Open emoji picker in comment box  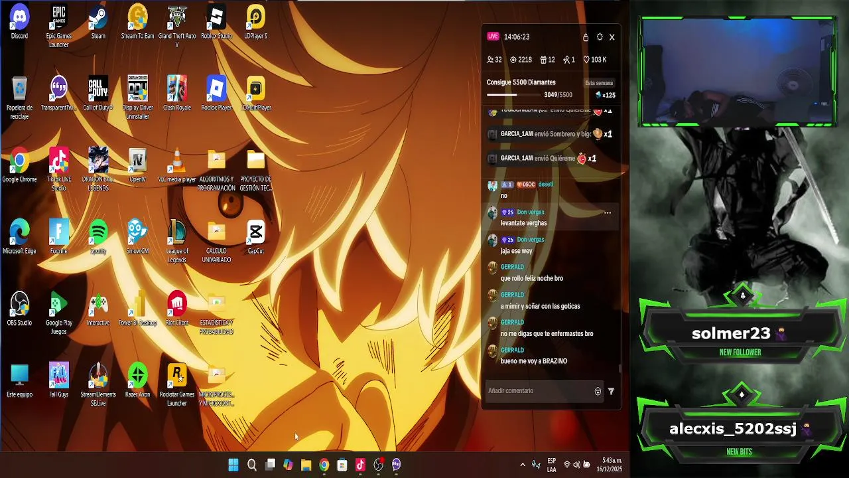pyautogui.click(x=598, y=392)
